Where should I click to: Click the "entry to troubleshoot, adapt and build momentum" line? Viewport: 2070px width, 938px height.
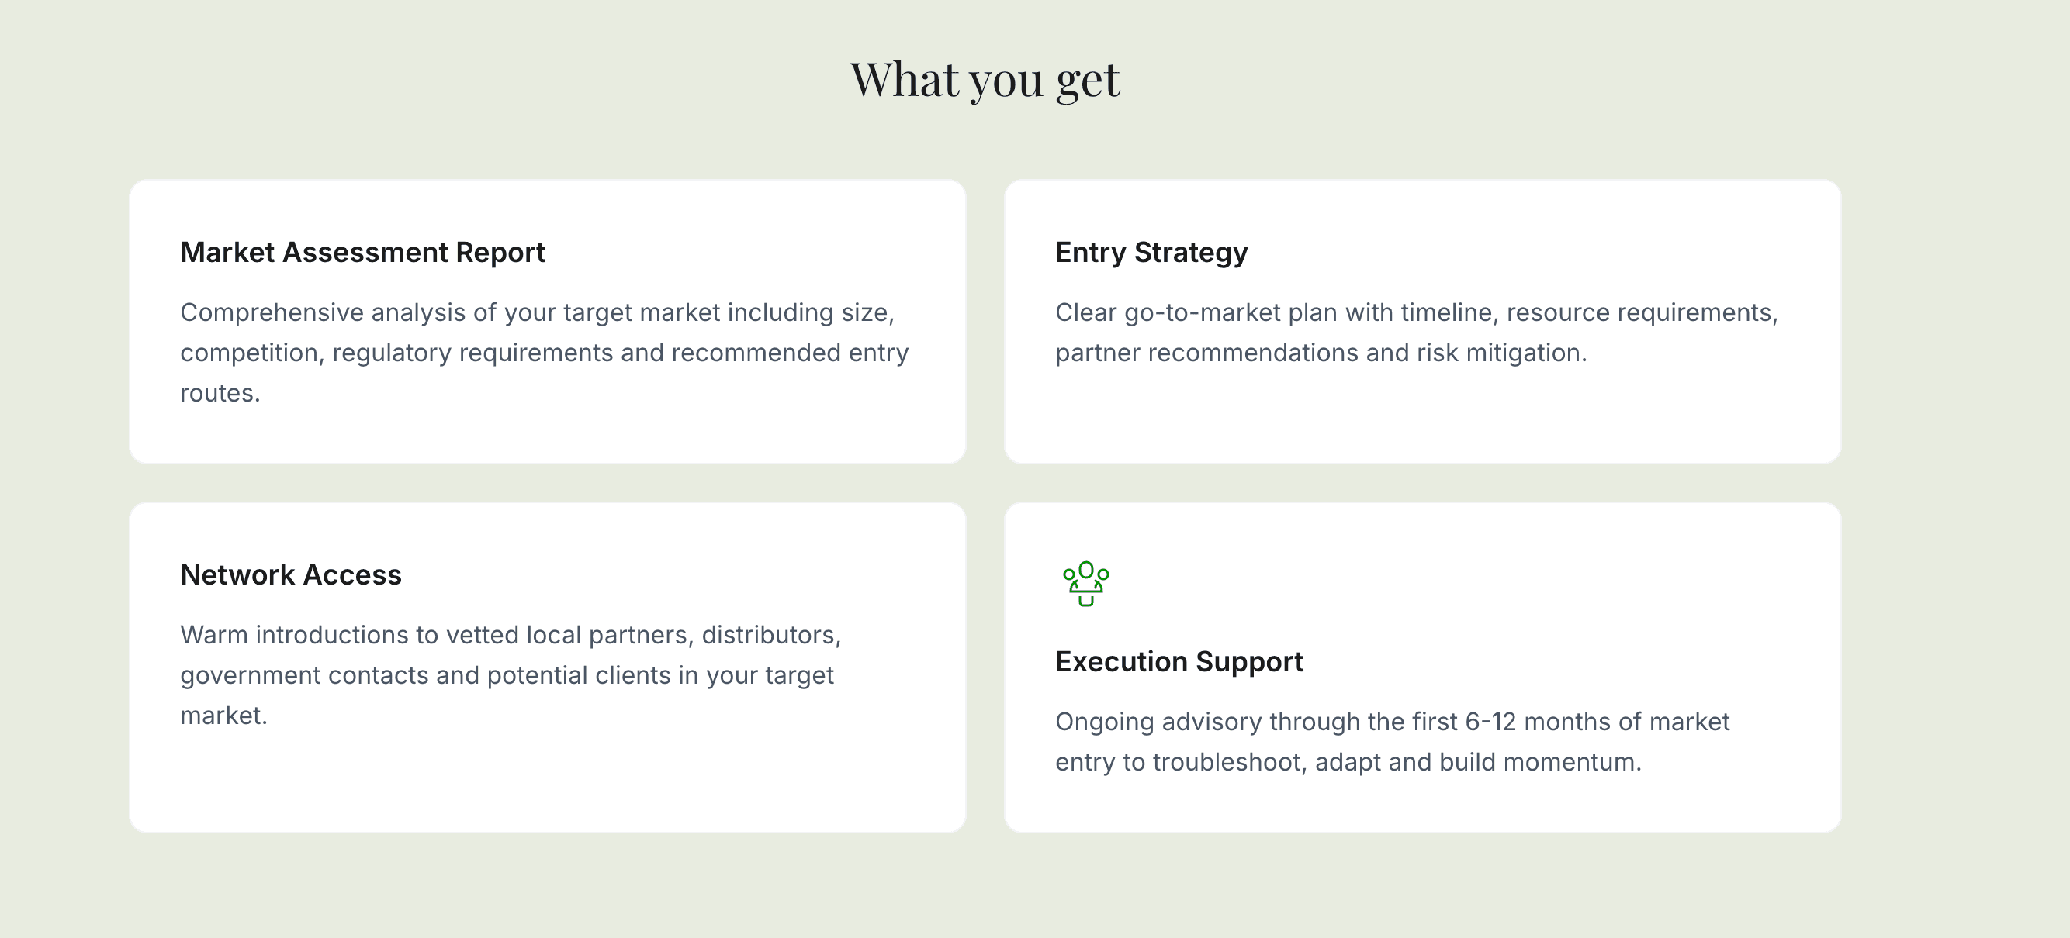[1348, 762]
